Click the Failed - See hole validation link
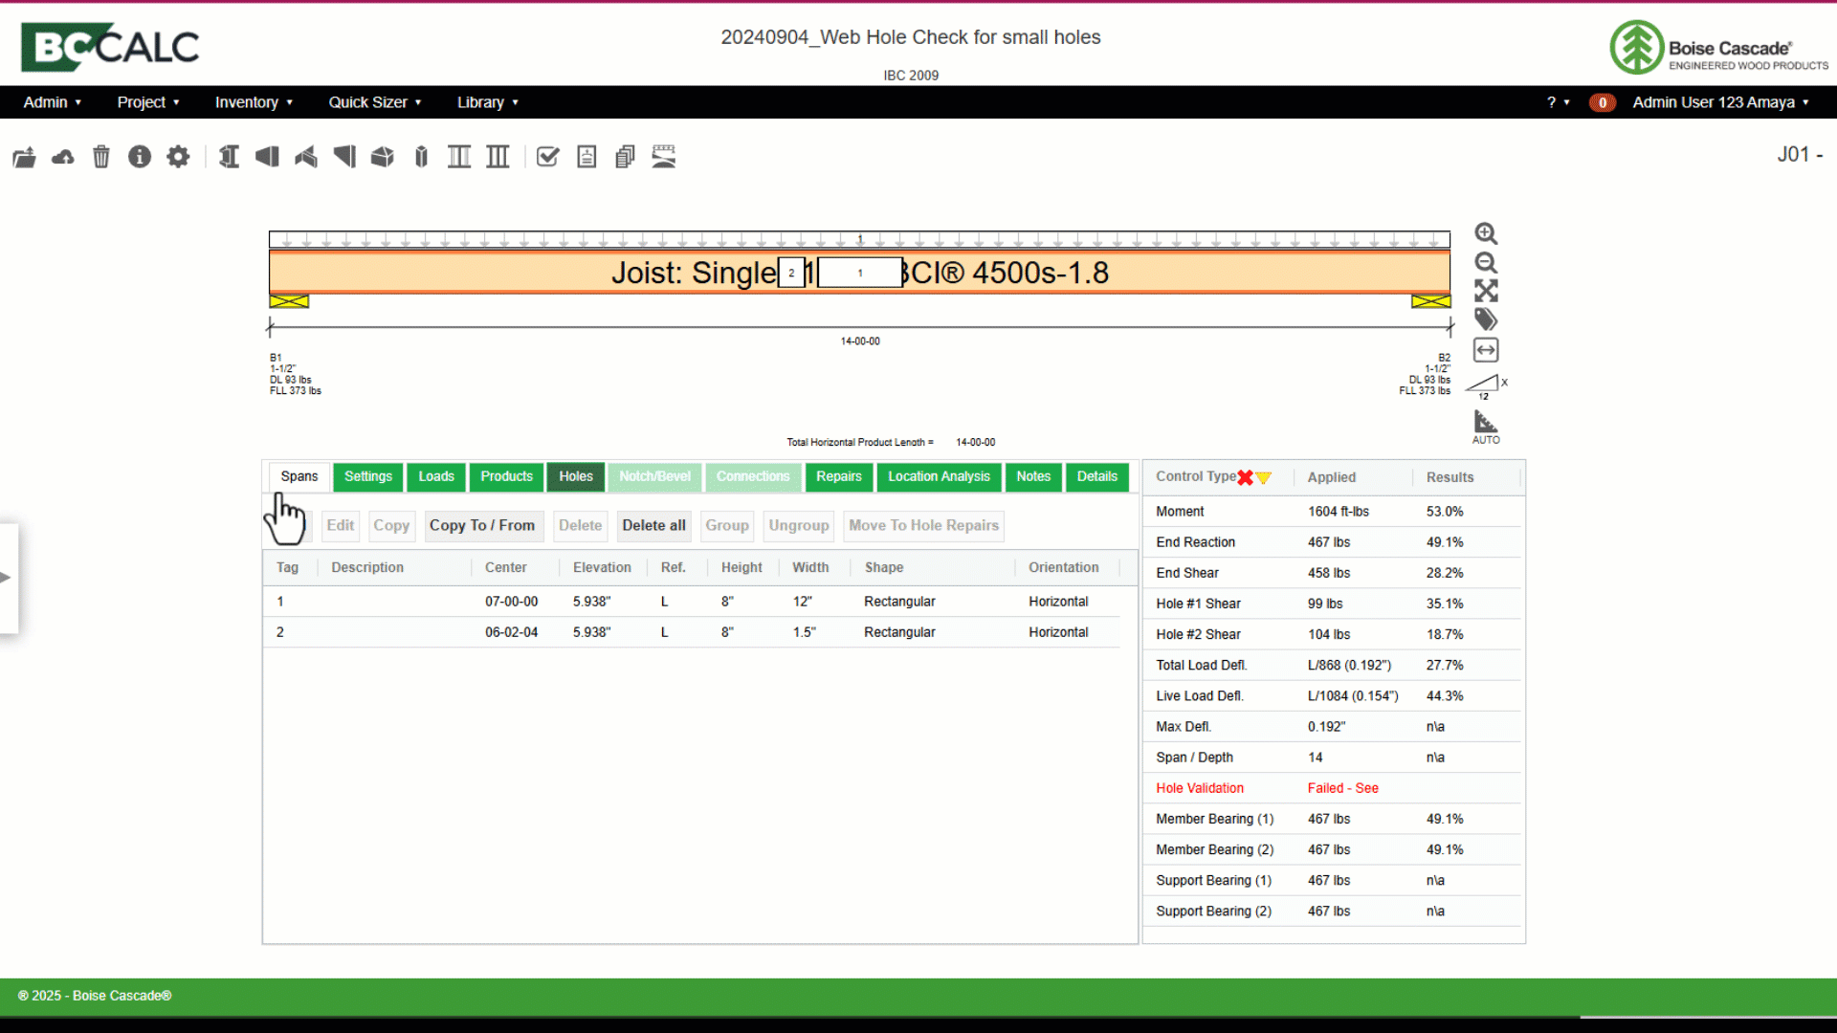The image size is (1837, 1033). 1343,788
